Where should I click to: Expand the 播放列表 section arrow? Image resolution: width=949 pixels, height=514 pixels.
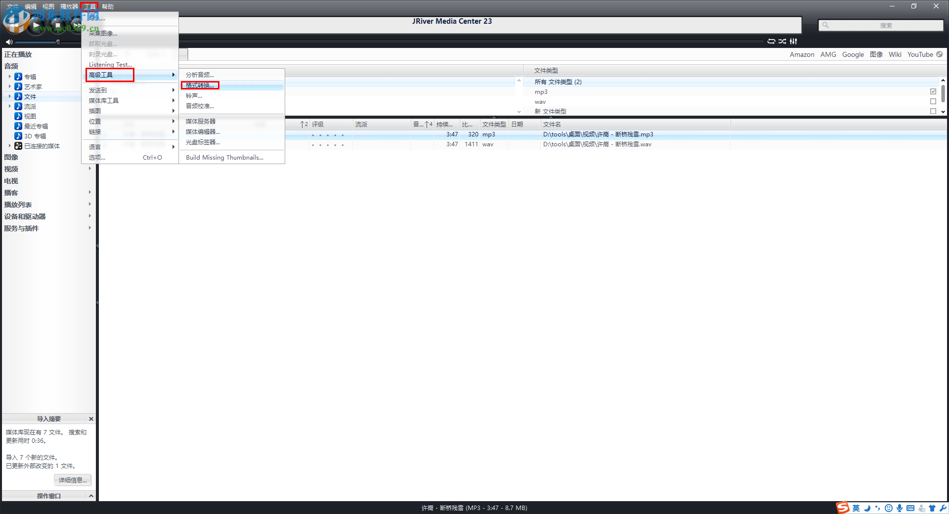[x=89, y=204]
